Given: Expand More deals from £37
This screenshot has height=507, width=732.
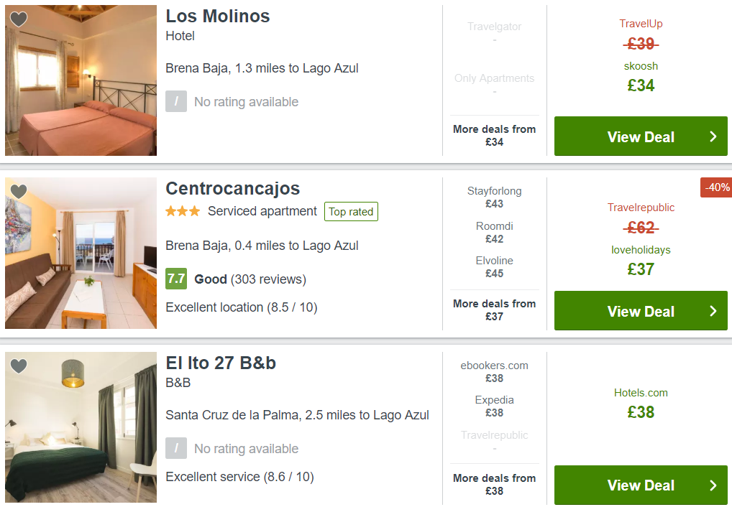Looking at the screenshot, I should click(494, 310).
